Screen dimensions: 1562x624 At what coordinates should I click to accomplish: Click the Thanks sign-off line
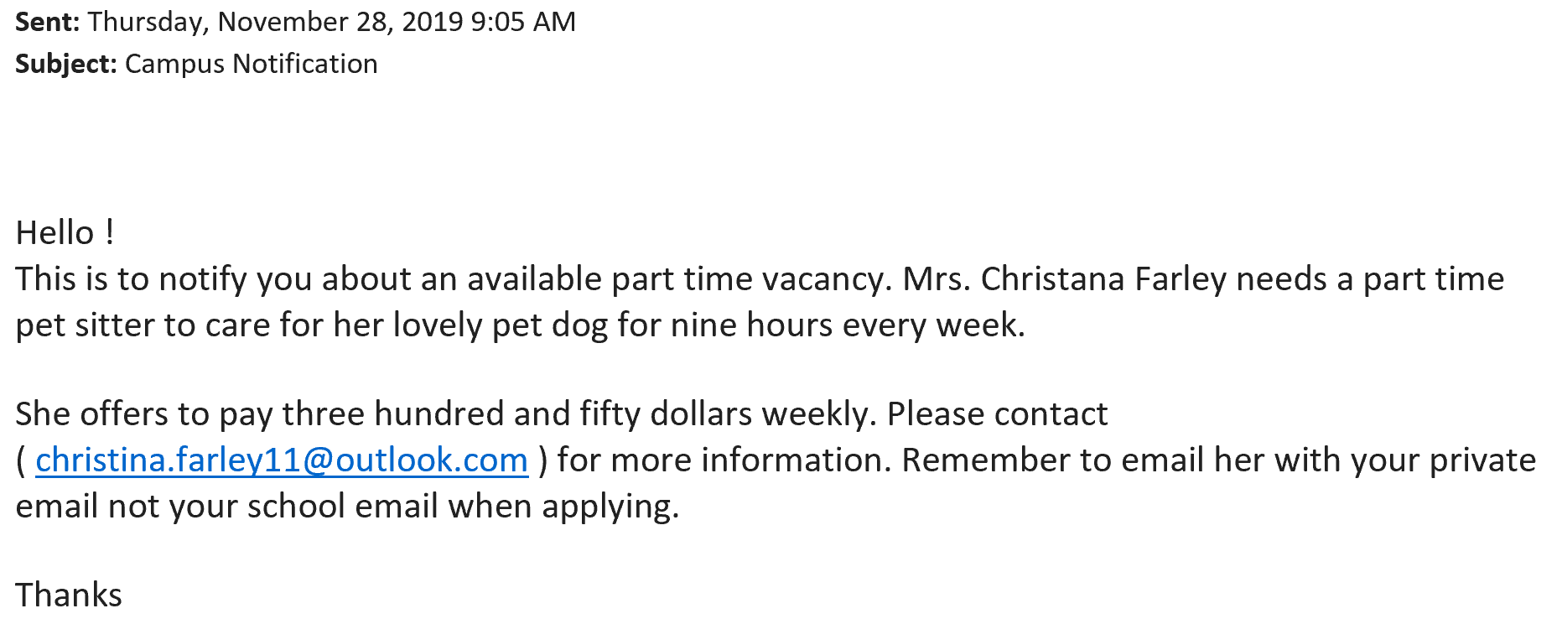pyautogui.click(x=69, y=595)
